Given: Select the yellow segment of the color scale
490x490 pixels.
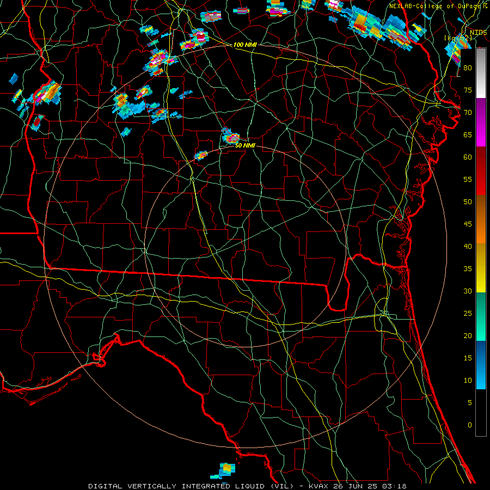Looking at the screenshot, I should (481, 268).
